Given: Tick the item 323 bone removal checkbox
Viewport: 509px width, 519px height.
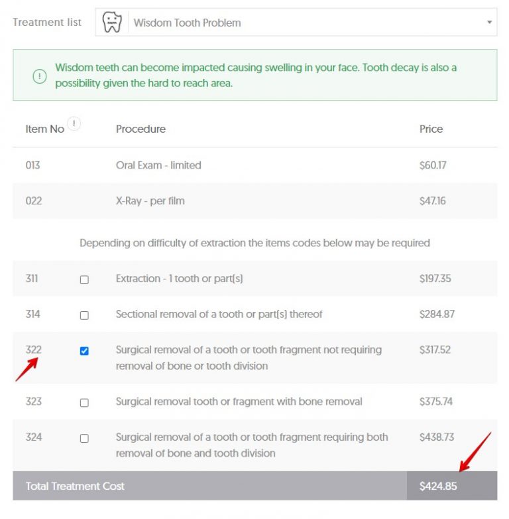Looking at the screenshot, I should 84,403.
